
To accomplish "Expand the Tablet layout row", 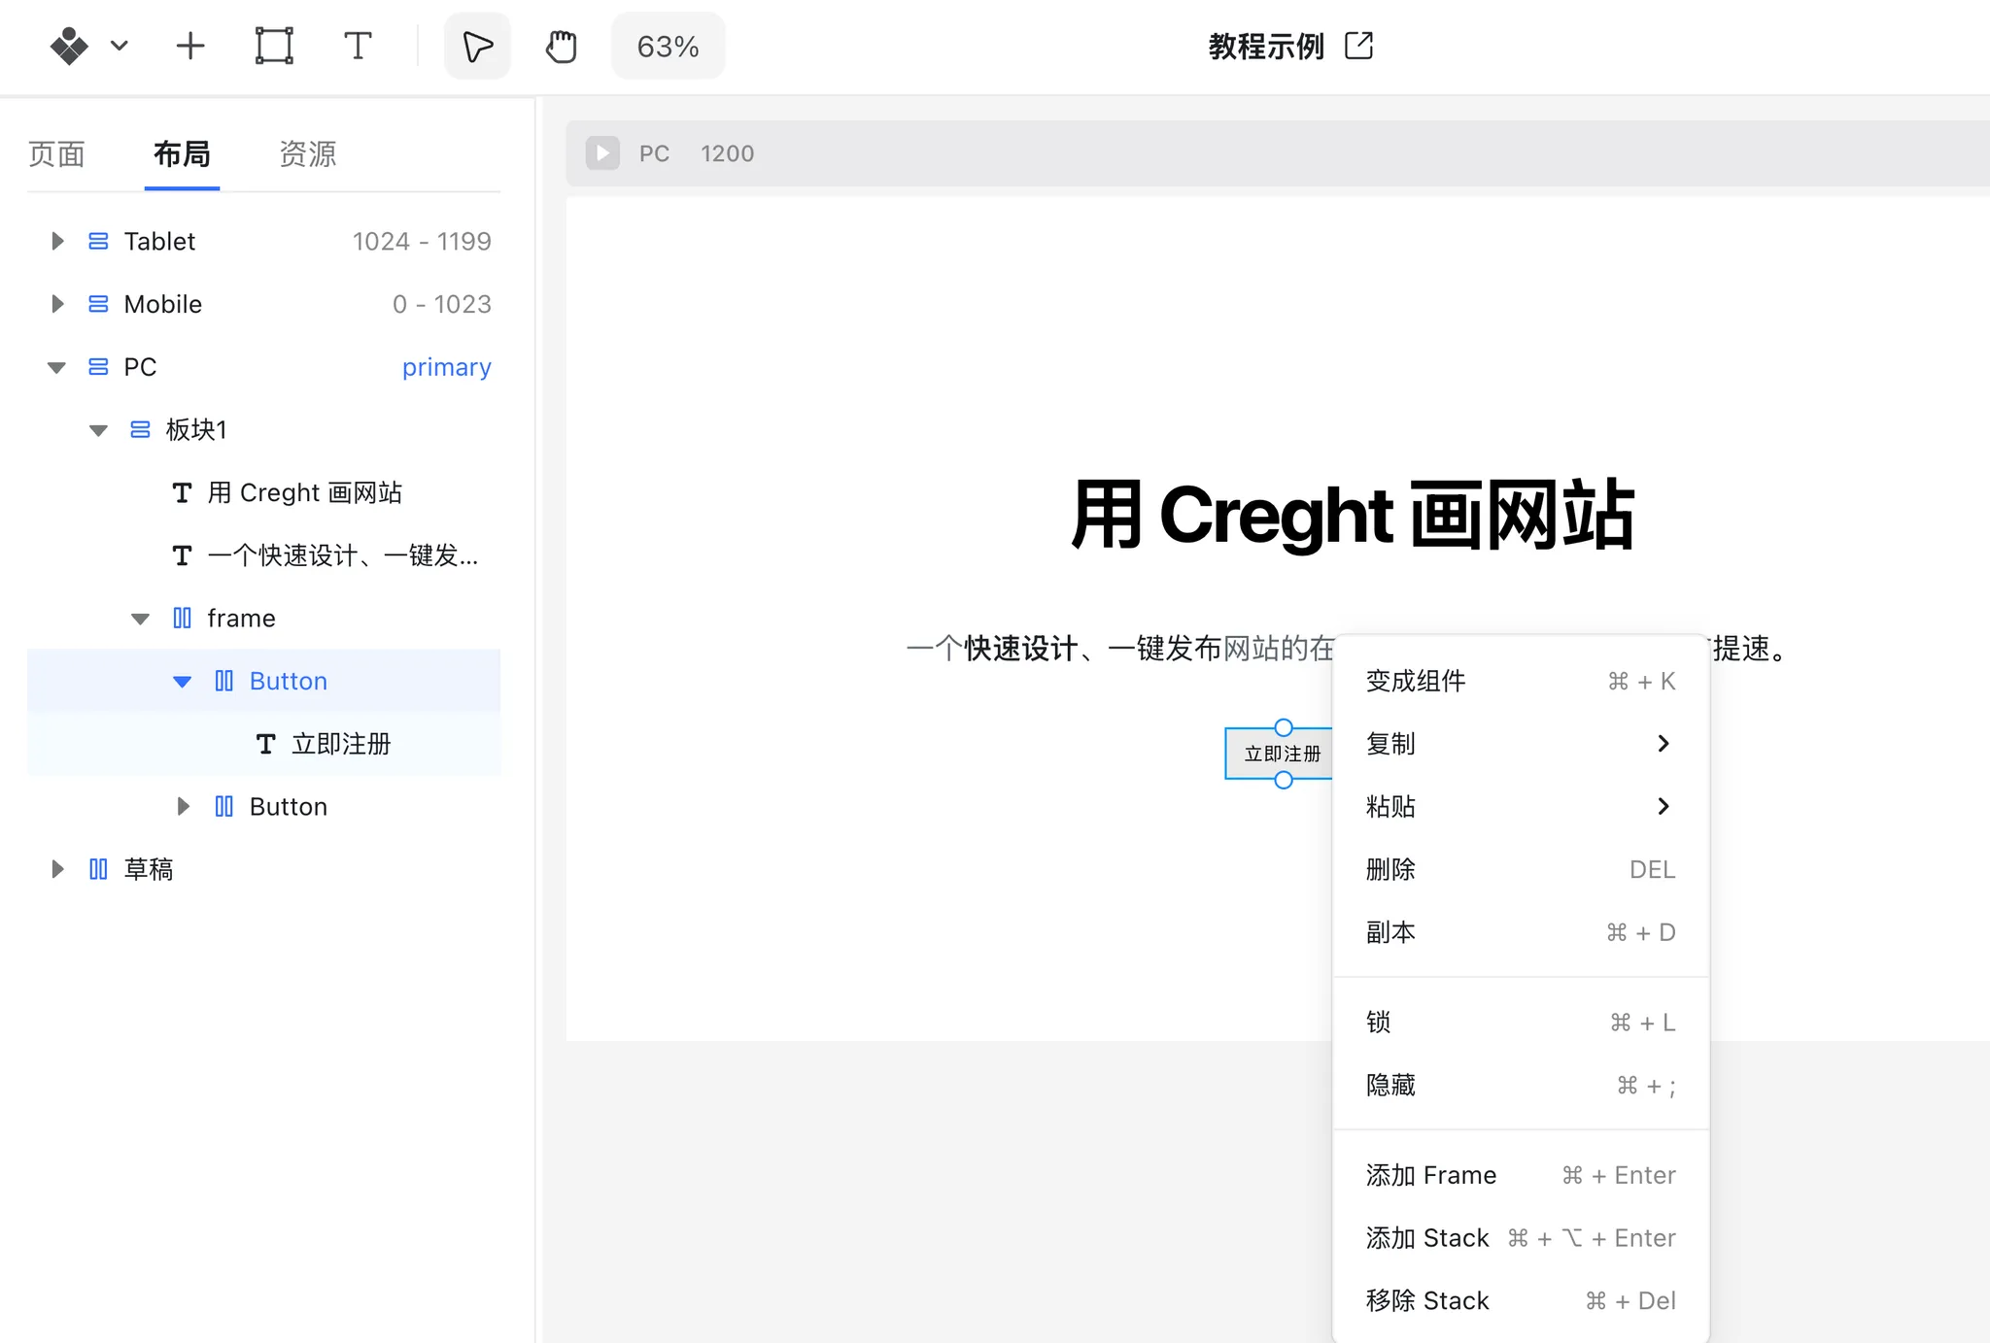I will 57,241.
